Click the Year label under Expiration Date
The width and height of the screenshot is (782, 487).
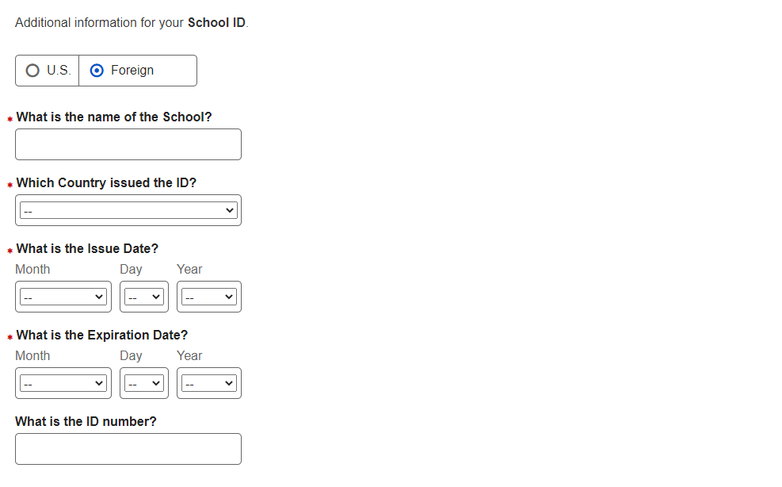(x=189, y=355)
